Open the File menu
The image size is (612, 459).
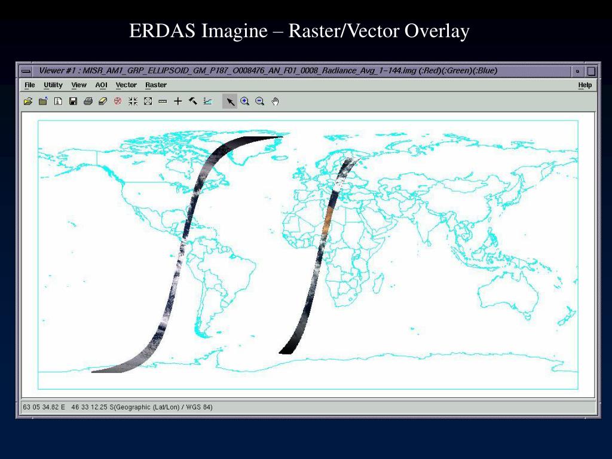(30, 85)
